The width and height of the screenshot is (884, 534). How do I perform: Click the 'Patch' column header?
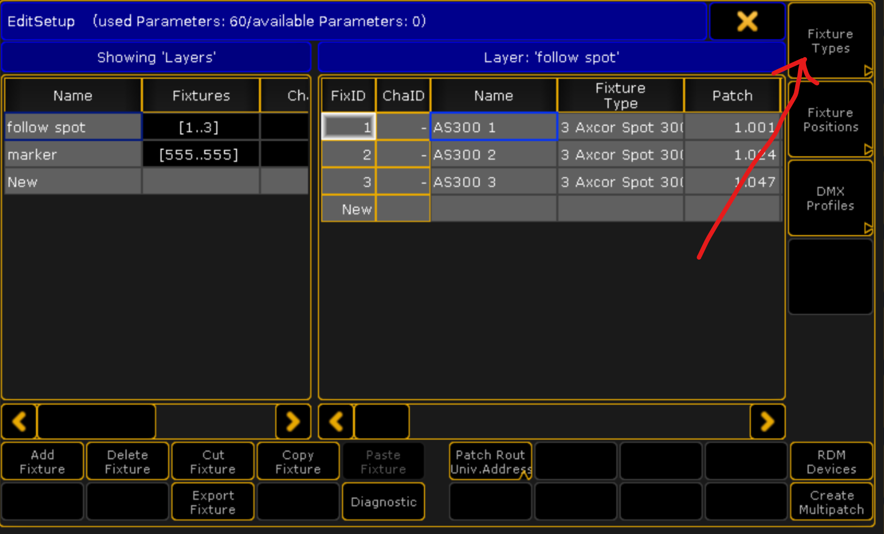[x=732, y=95]
